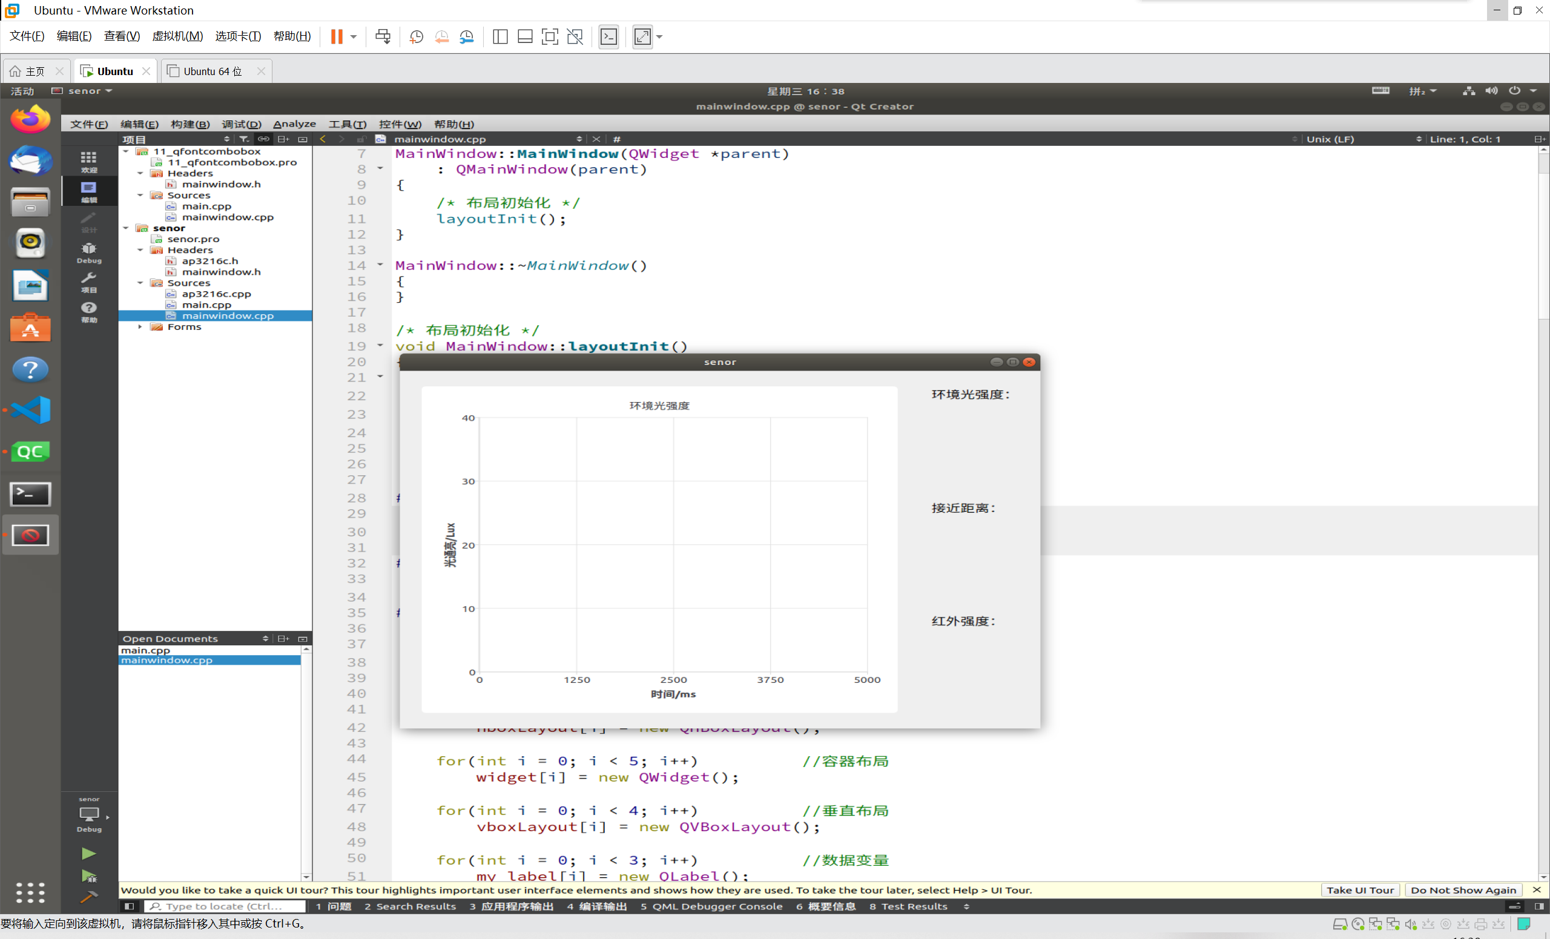
Task: Click the green Run button
Action: click(88, 854)
